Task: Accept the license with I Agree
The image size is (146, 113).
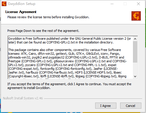Action: click(x=106, y=106)
